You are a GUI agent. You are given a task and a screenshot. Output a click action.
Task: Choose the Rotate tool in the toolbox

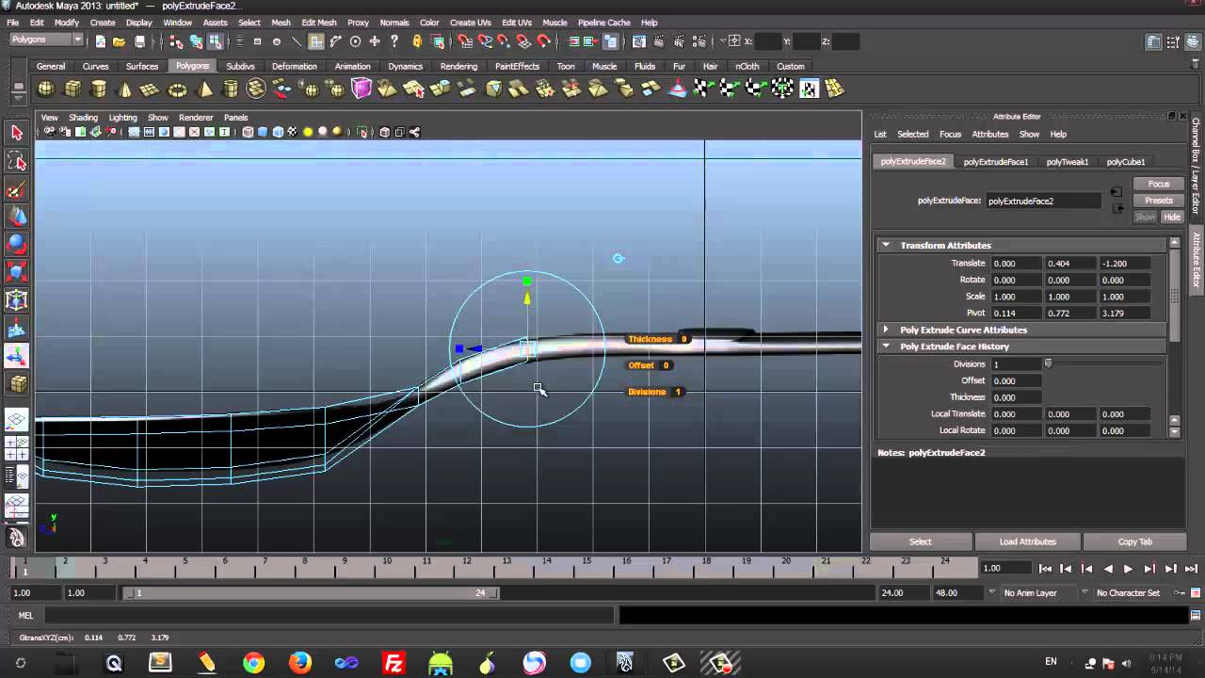pyautogui.click(x=16, y=245)
